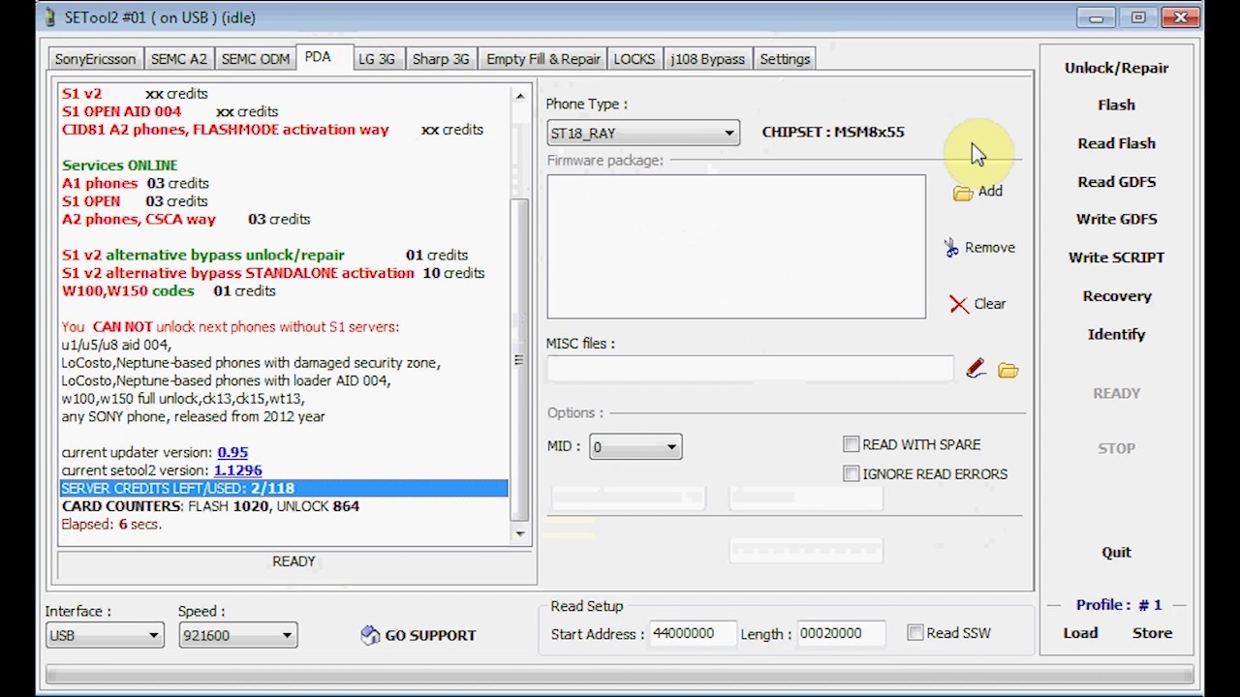The image size is (1240, 697).
Task: Click the Quit button
Action: pyautogui.click(x=1116, y=552)
